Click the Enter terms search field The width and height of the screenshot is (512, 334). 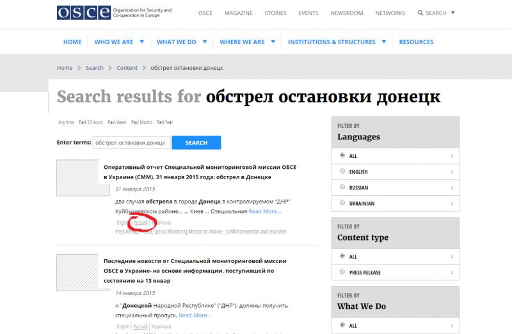[x=131, y=143]
